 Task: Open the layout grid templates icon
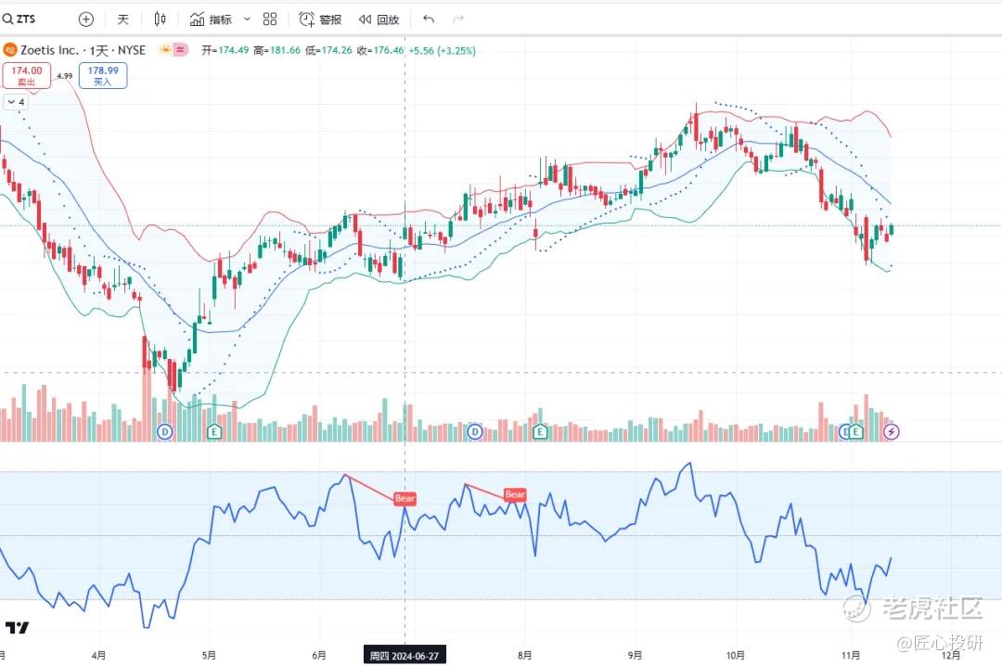click(270, 19)
